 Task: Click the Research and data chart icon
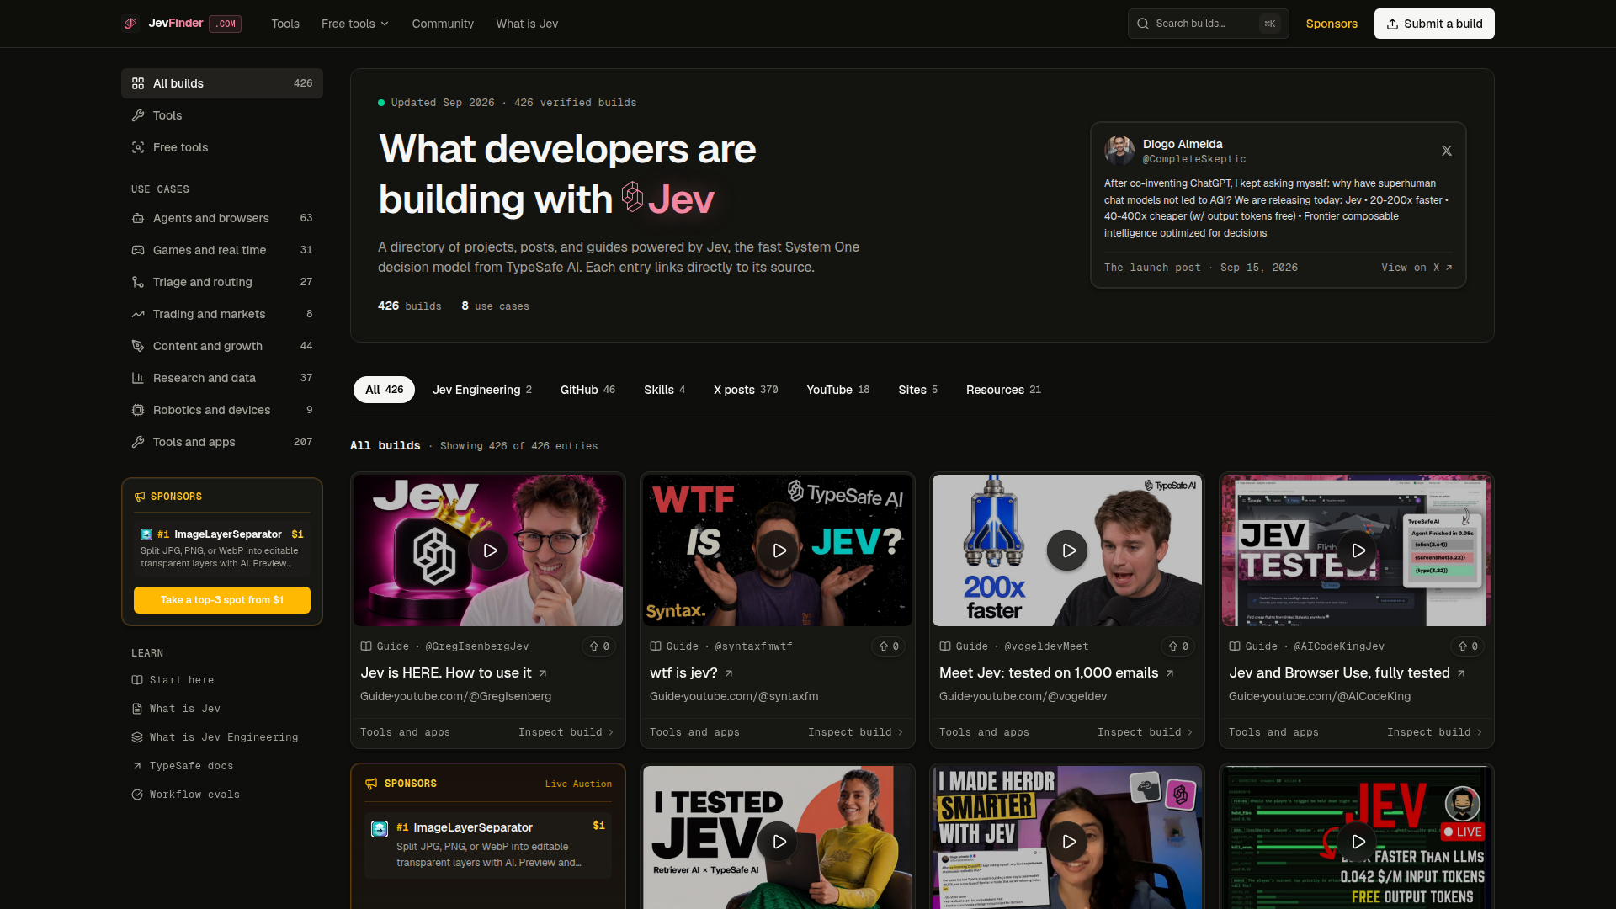coord(138,378)
